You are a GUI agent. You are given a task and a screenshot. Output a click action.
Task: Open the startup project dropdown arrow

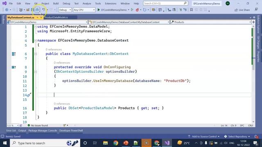[x=129, y=10]
